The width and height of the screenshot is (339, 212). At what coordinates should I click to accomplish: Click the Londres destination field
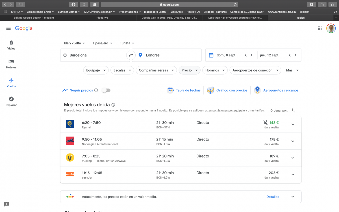166,55
